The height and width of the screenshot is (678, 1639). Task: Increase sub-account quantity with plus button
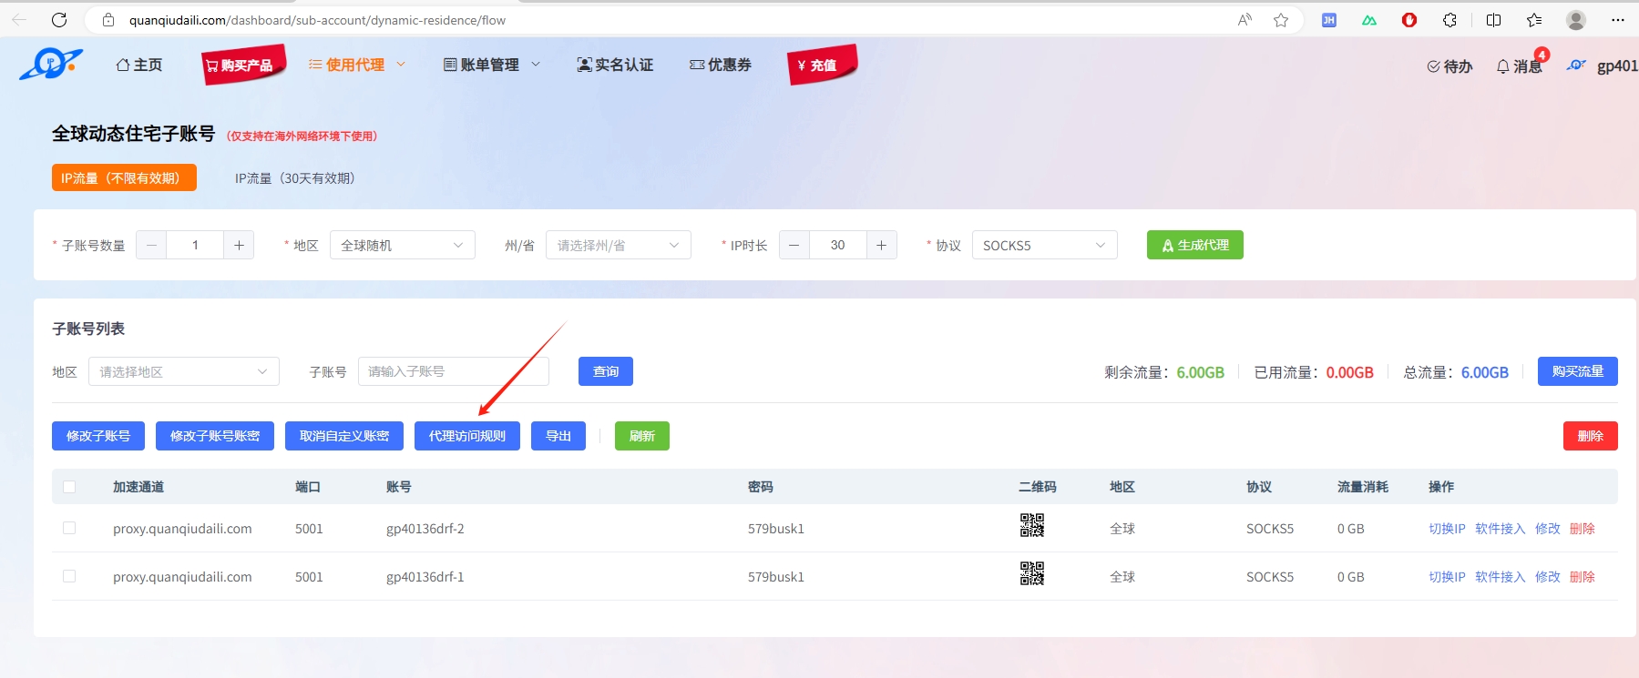pos(239,245)
